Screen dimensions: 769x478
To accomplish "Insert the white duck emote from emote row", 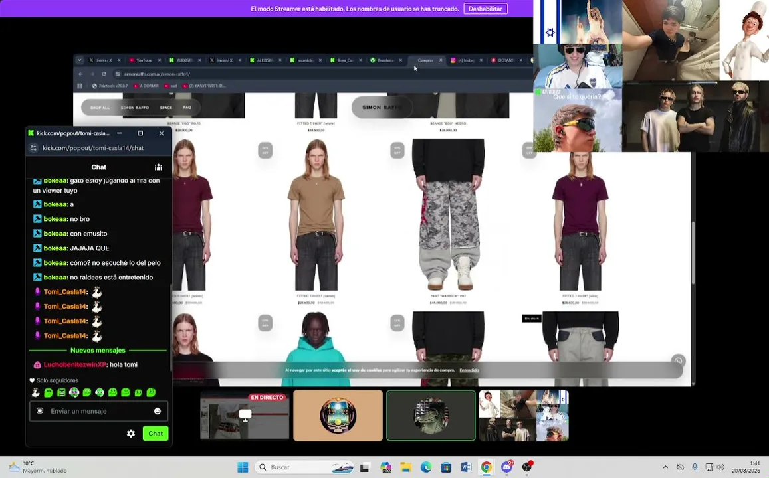I will pos(35,392).
